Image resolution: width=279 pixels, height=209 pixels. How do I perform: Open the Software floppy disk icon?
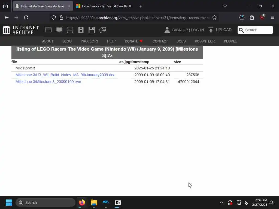click(92, 30)
